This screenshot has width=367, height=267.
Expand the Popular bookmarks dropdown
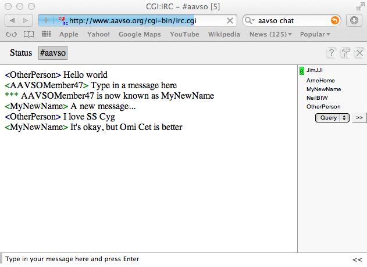315,34
